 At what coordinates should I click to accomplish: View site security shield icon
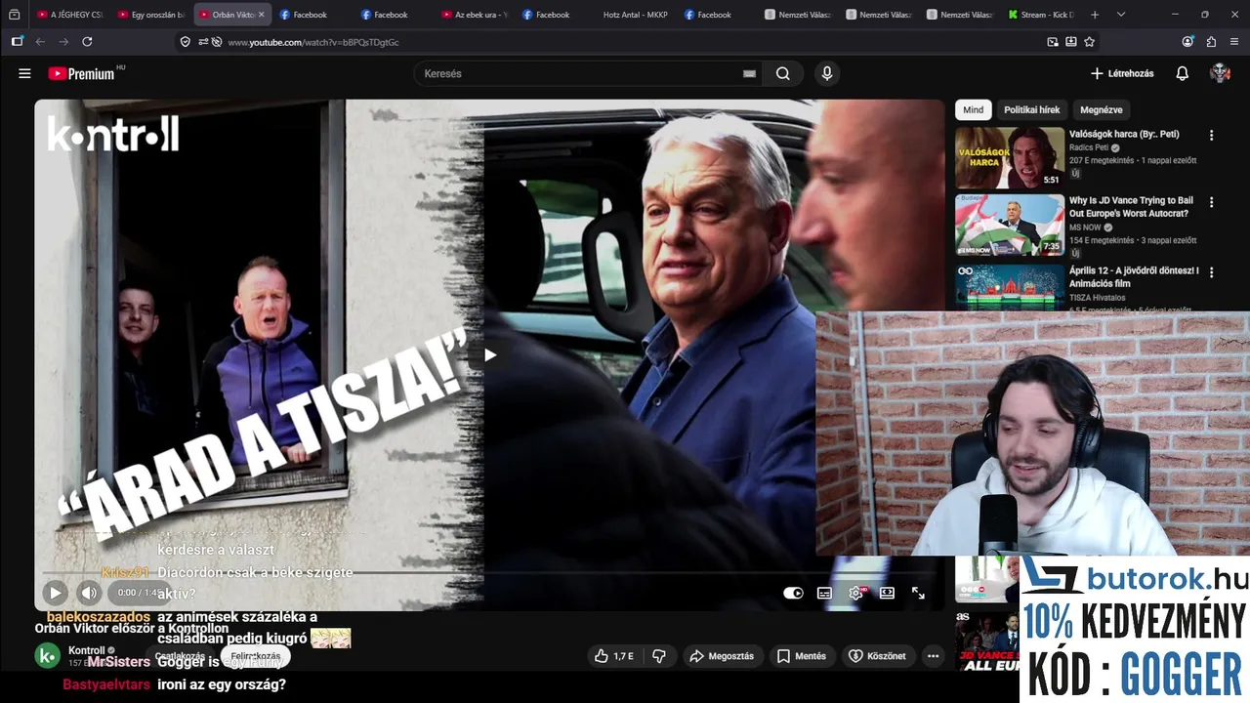186,42
